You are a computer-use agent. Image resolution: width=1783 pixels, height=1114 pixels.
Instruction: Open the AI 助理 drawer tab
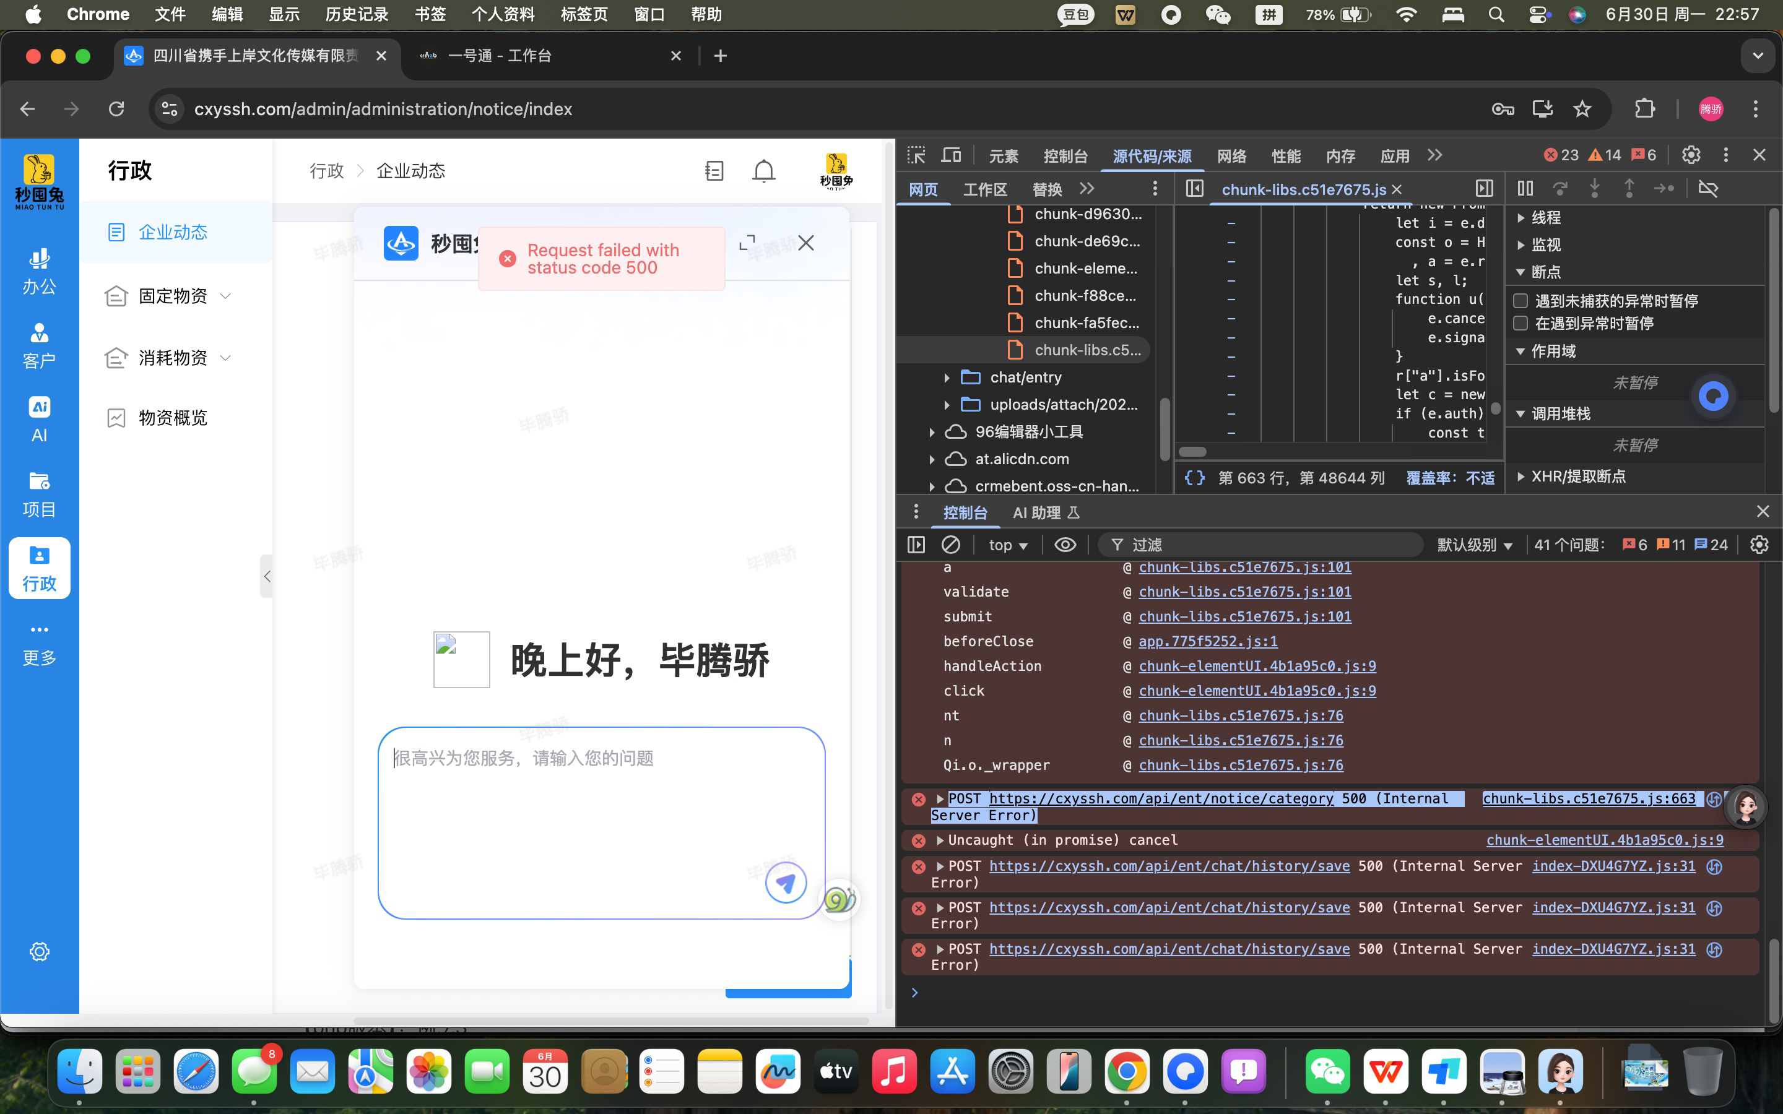[1046, 512]
